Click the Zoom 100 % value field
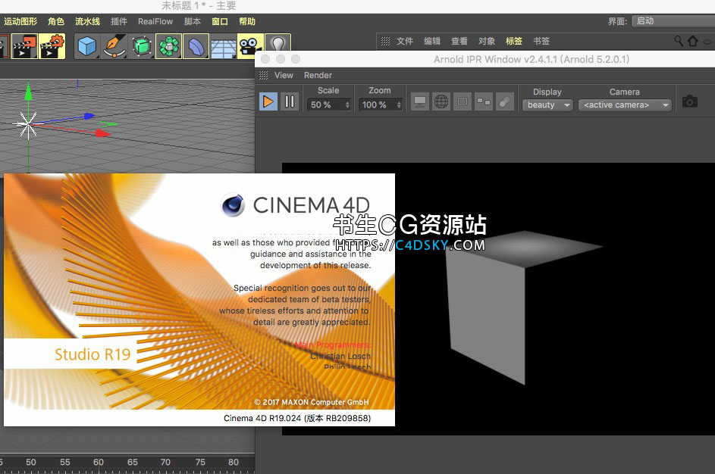The image size is (715, 474). point(380,104)
